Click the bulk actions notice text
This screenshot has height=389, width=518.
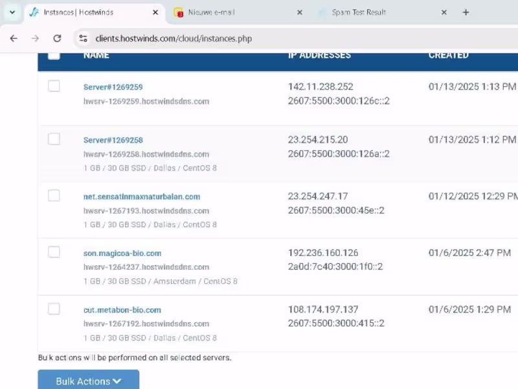click(135, 358)
